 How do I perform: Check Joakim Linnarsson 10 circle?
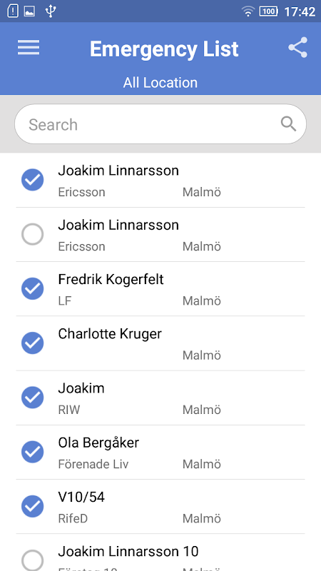click(32, 560)
